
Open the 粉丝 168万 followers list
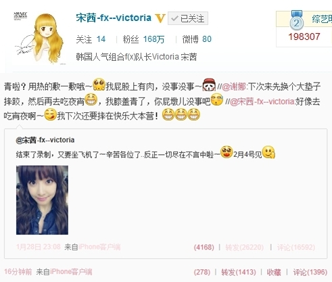(143, 39)
